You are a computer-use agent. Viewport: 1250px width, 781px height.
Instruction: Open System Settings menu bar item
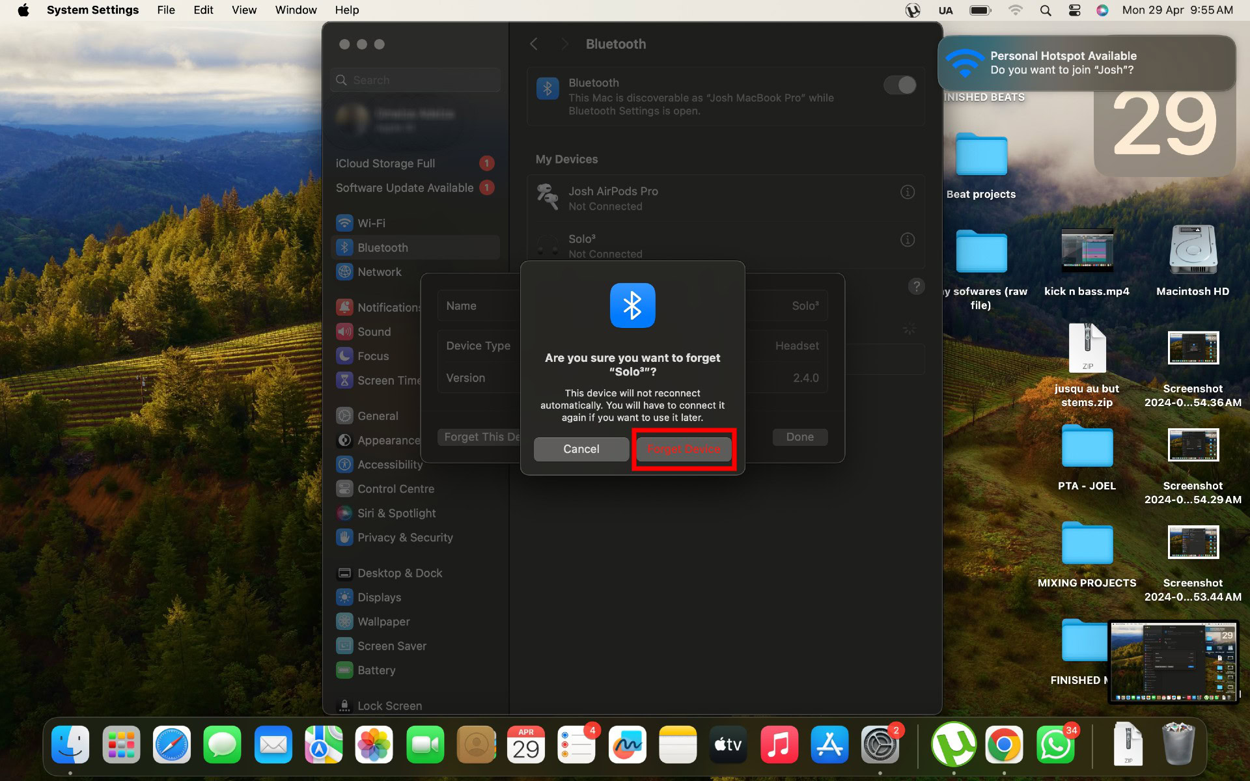tap(92, 10)
